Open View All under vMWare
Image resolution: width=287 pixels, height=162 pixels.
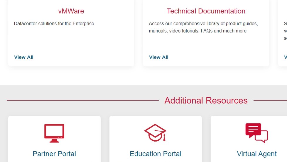[x=24, y=57]
